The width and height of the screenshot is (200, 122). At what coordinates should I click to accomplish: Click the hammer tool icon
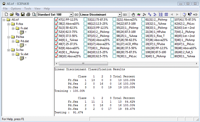pos(144,15)
